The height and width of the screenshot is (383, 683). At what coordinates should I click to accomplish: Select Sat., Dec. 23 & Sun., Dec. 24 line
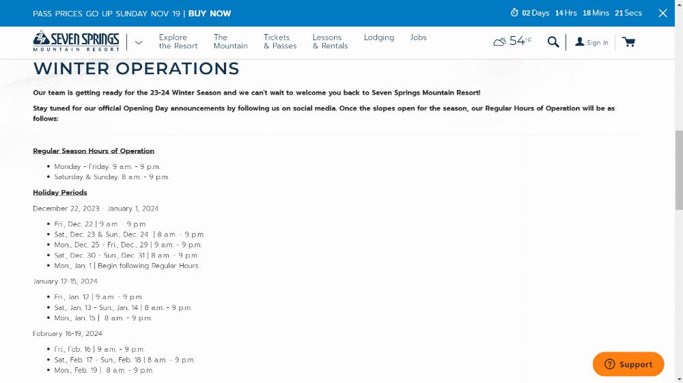129,234
